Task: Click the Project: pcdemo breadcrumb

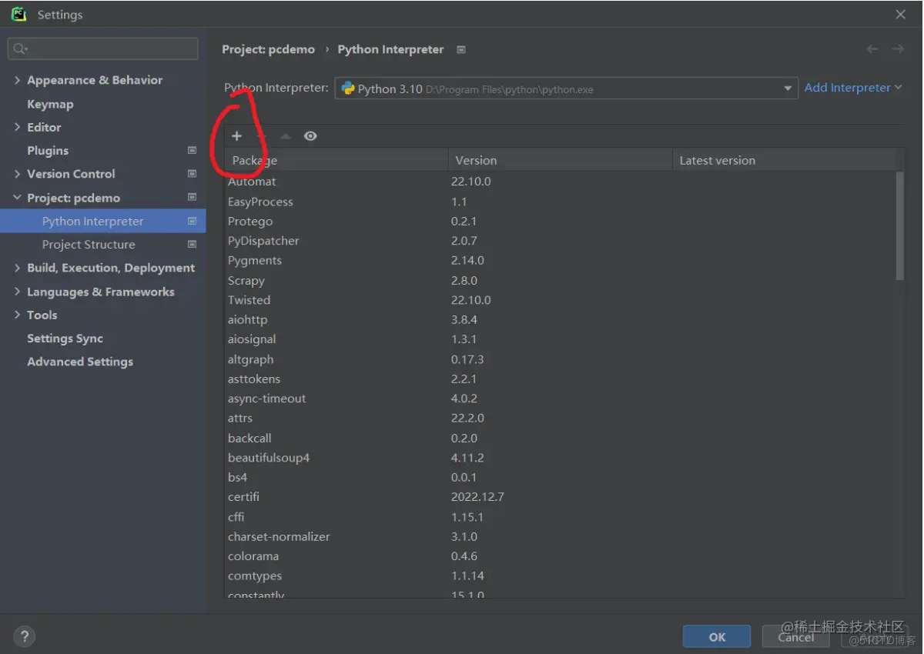Action: 268,49
